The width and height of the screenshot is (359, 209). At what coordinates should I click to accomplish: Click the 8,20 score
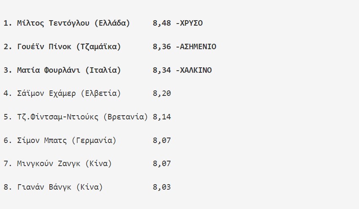[162, 93]
